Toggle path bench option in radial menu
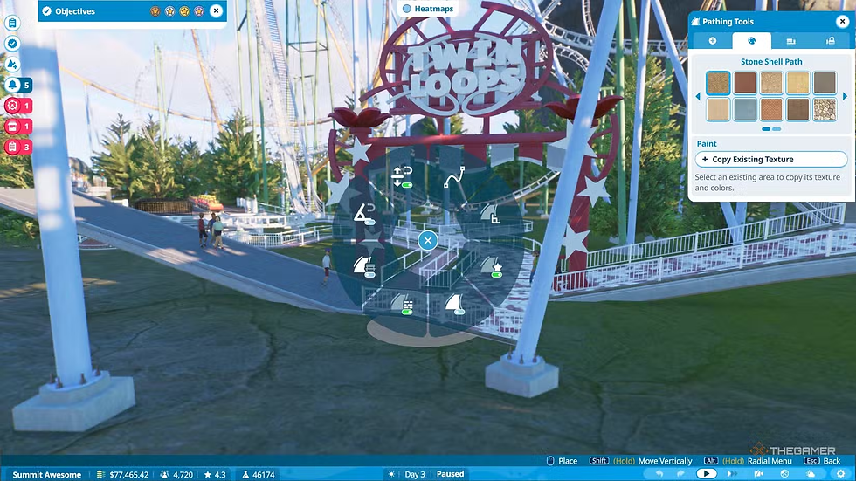 tap(364, 267)
